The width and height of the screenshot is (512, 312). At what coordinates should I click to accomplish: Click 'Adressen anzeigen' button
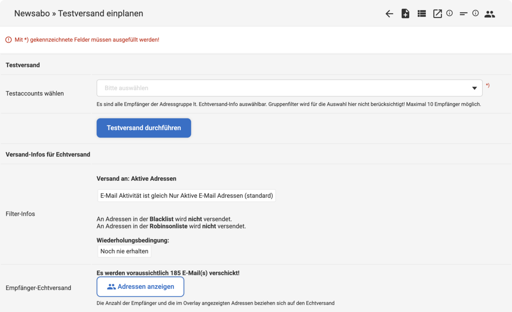pos(140,286)
